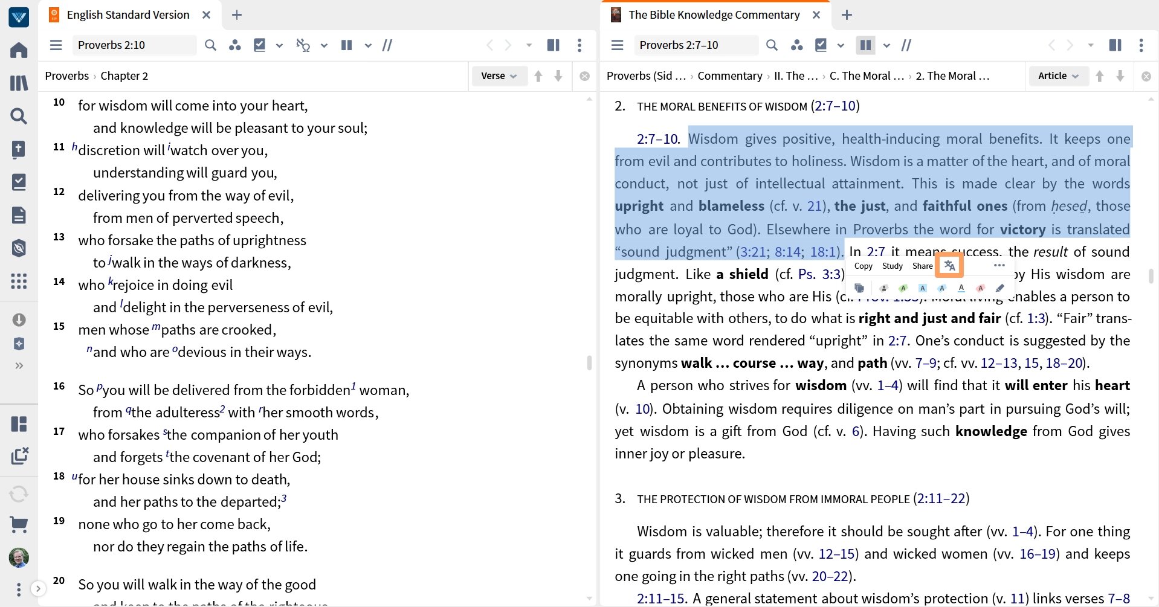Open the Library panel in the sidebar
Screen dimensions: 1159x607
19,83
